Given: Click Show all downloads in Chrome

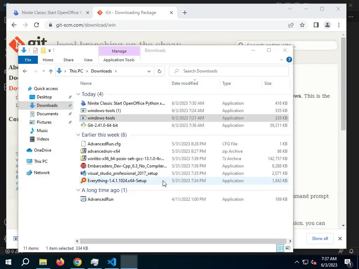Looking at the screenshot, I should tap(320, 238).
